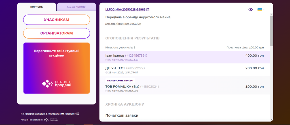Switch to the КОРИСНЕ tab
This screenshot has width=290, height=125.
coord(37,6)
